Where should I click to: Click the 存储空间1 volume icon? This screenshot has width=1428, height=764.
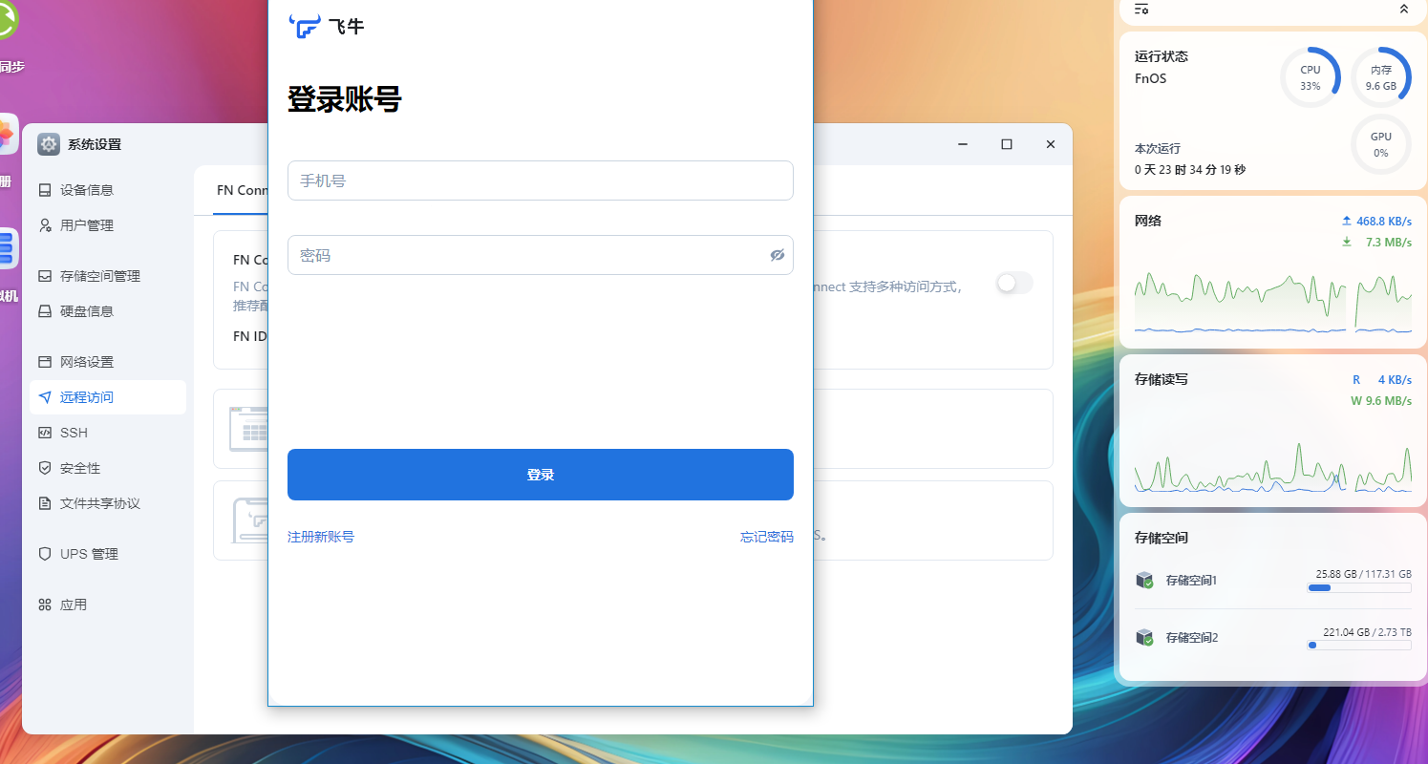(1144, 580)
